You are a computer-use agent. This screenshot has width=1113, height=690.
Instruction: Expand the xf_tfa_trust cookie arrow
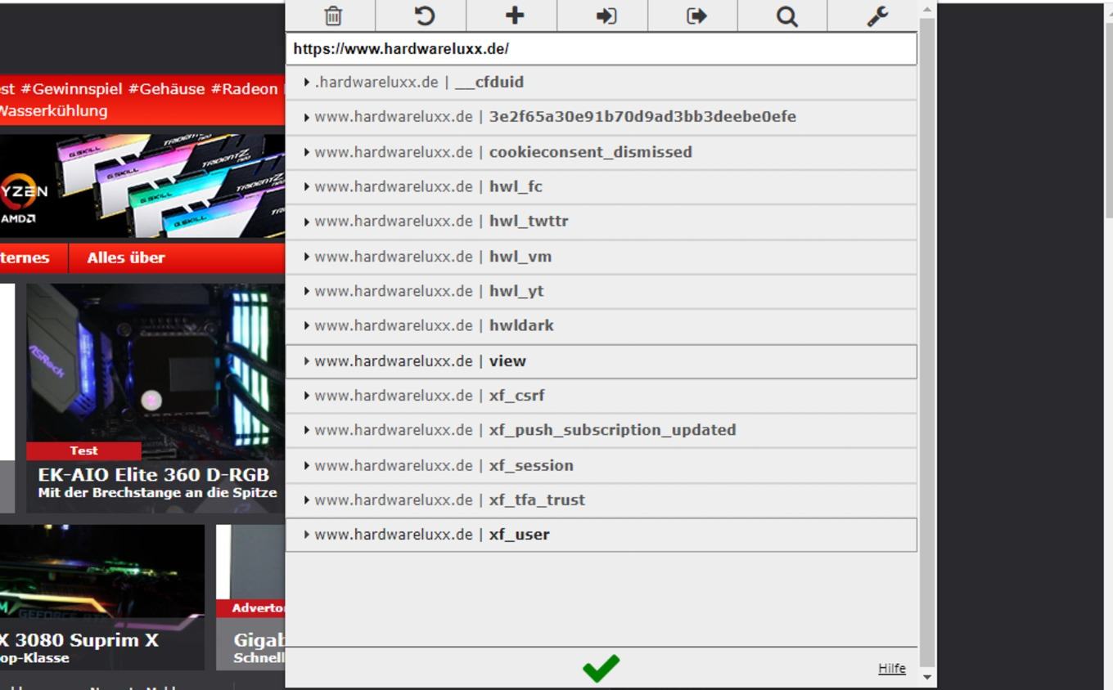(306, 500)
